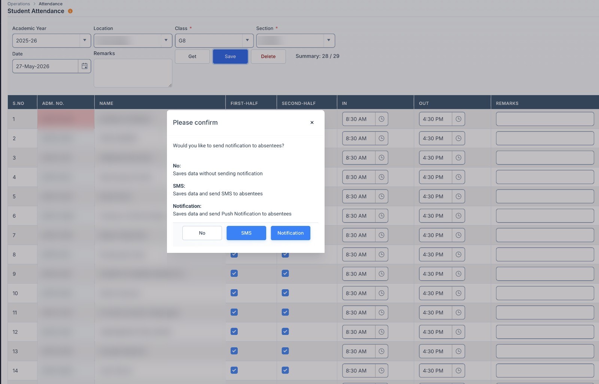Click the Remarks field for row 1

coord(545,119)
